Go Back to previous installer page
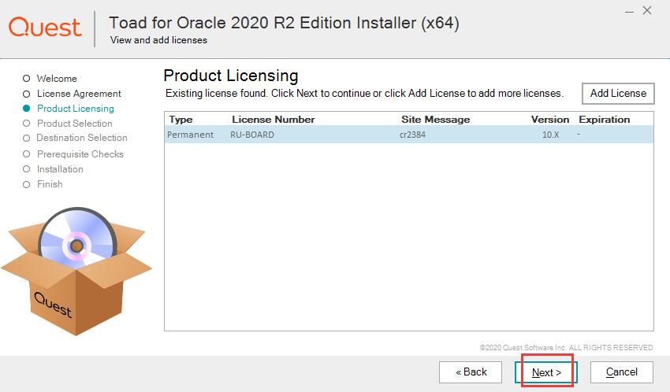The image size is (670, 392). (471, 372)
